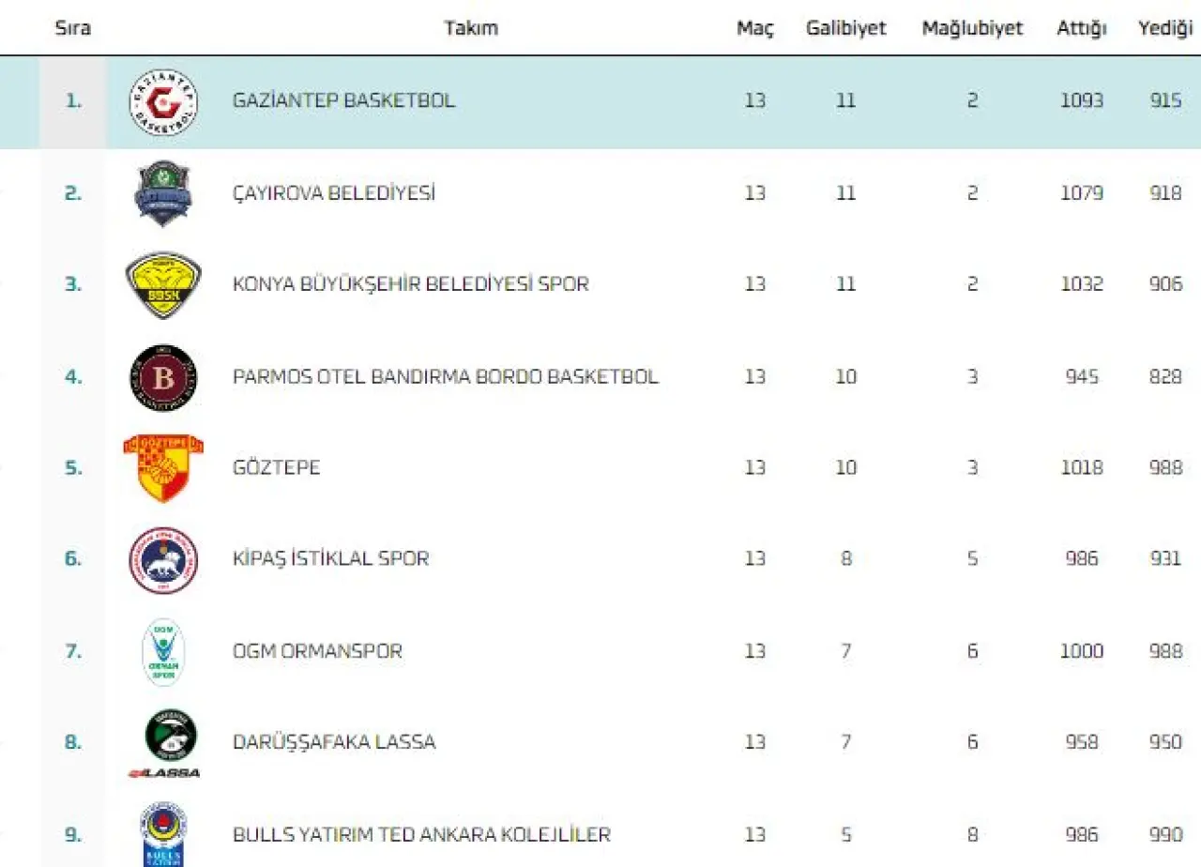Image resolution: width=1201 pixels, height=867 pixels.
Task: Open ÇAYIROVA BELEDİYESİ team link
Action: tap(334, 193)
